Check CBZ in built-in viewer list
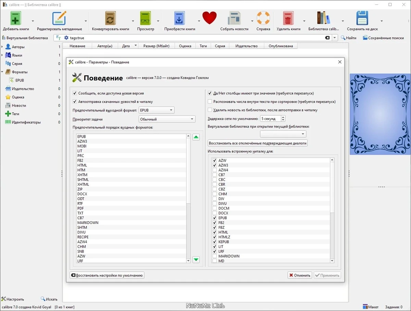 [x=214, y=189]
